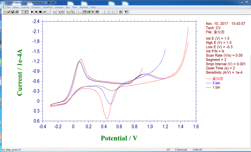Click the 'Tech: CV' text

pos(213,28)
